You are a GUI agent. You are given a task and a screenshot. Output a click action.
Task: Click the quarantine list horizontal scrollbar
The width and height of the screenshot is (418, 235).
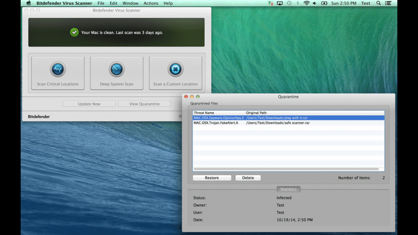pyautogui.click(x=286, y=169)
